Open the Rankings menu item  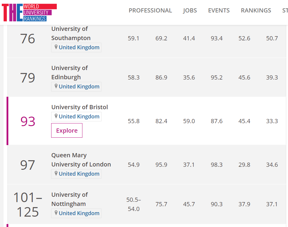click(x=256, y=10)
